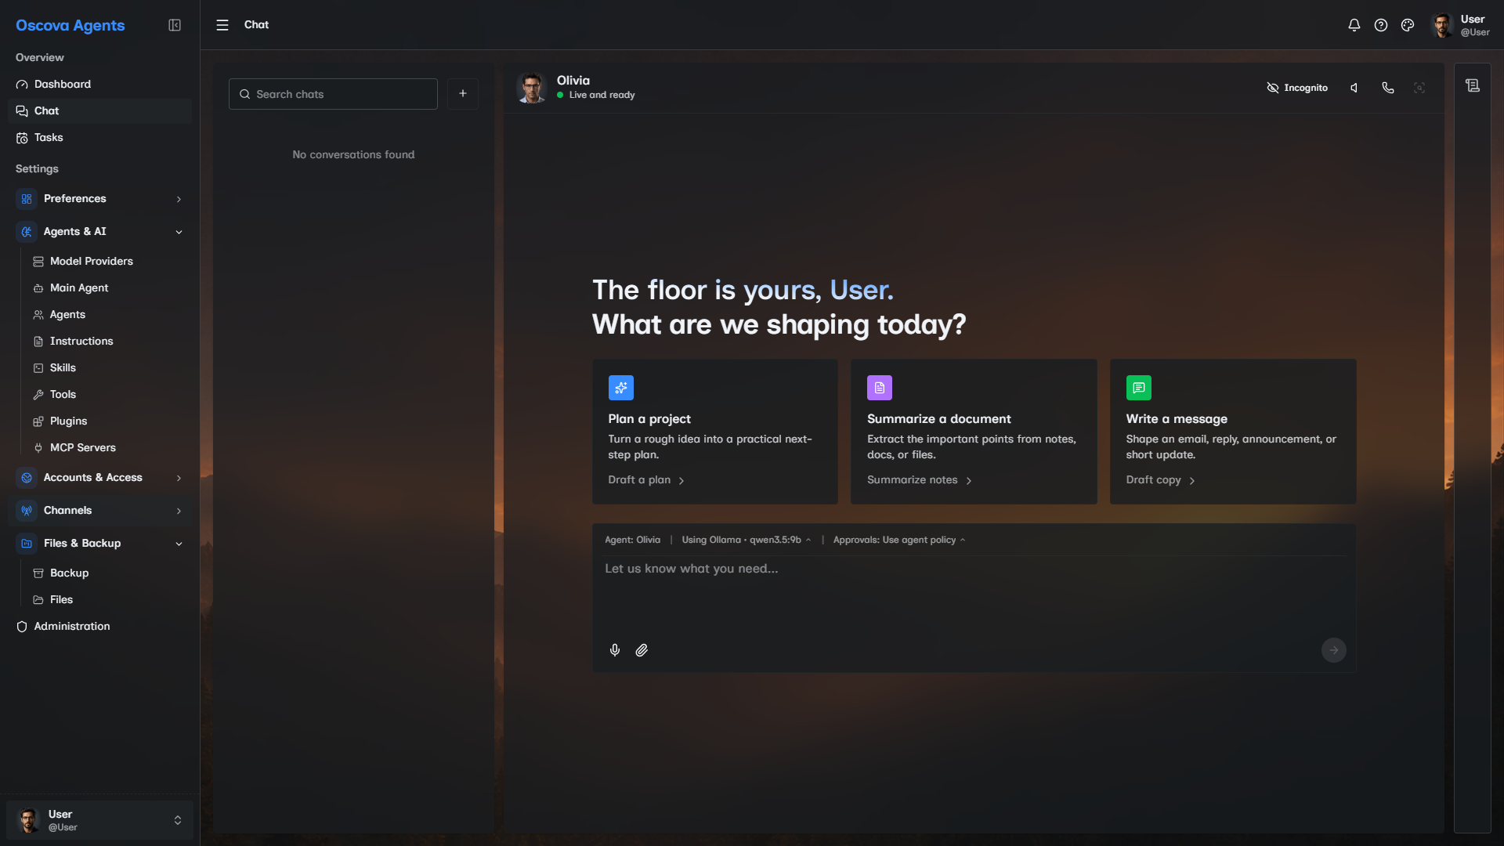
Task: Open the theme palette icon
Action: [x=1408, y=25]
